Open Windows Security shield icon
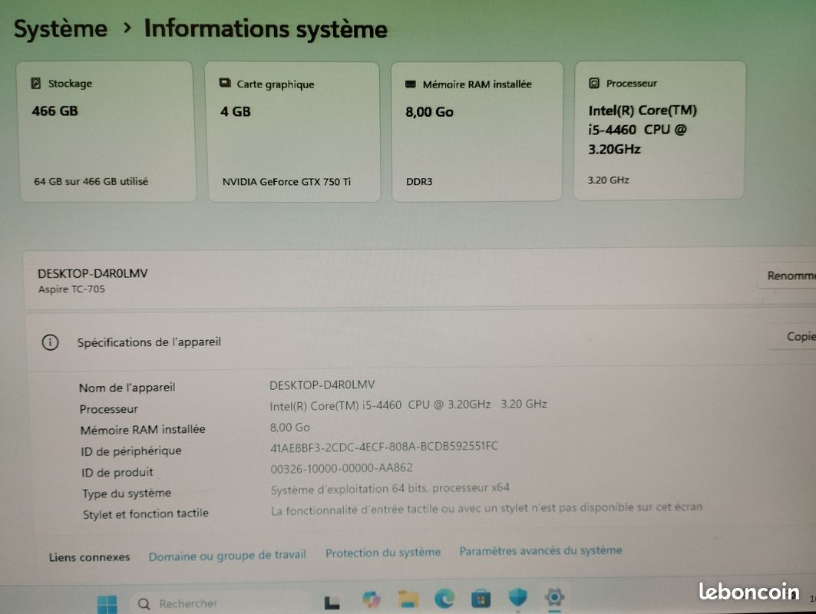The image size is (816, 614). click(518, 597)
